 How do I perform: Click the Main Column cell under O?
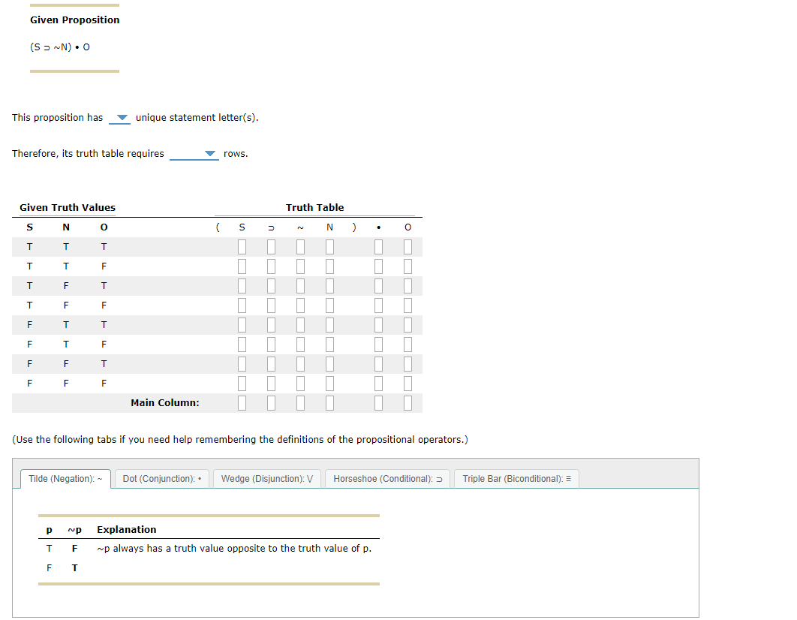click(407, 402)
